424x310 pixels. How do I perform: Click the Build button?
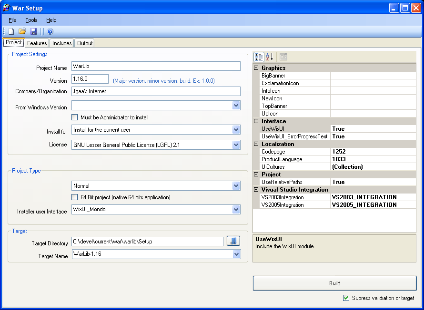[334, 283]
